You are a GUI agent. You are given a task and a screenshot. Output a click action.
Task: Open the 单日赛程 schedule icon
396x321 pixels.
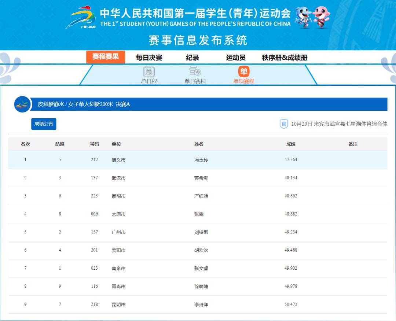(195, 71)
